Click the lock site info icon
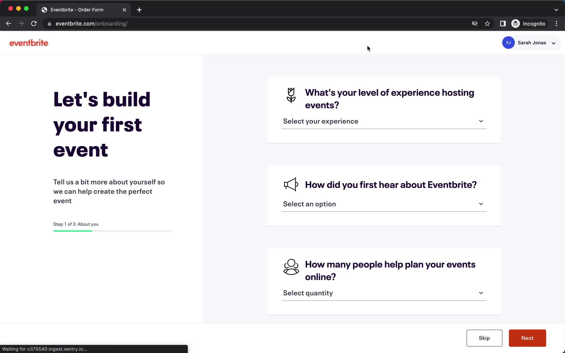The width and height of the screenshot is (565, 353). tap(49, 24)
